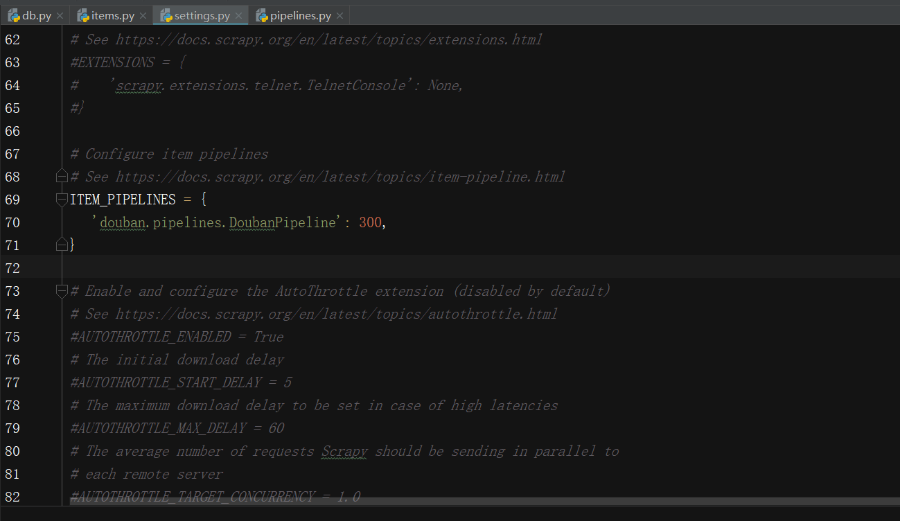Image resolution: width=900 pixels, height=521 pixels.
Task: Click the #EXTENSIONS = { comment line
Action: coord(127,62)
